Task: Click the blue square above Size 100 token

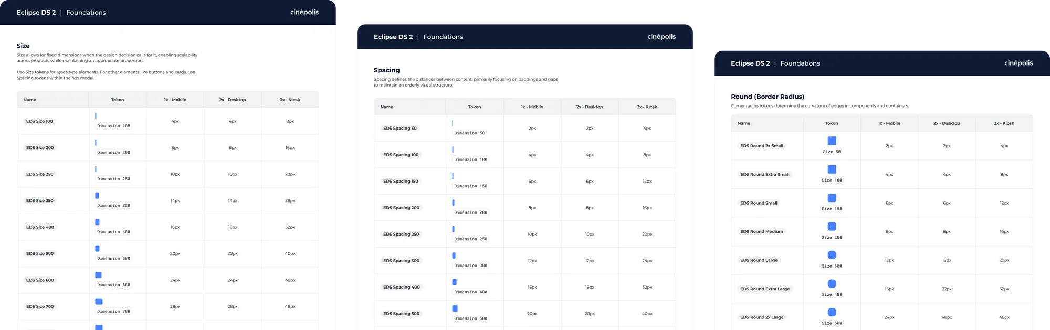Action: (x=832, y=169)
